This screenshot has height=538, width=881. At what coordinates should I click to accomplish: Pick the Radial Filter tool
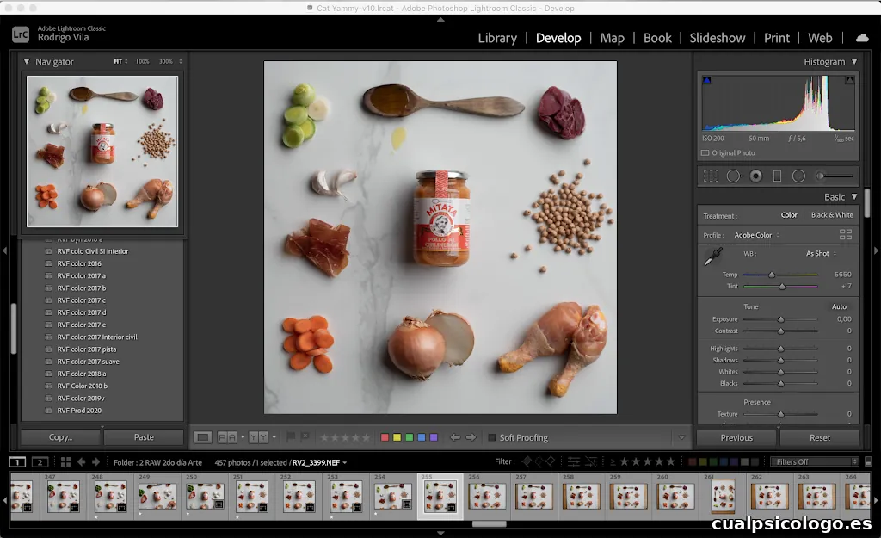[x=798, y=176]
